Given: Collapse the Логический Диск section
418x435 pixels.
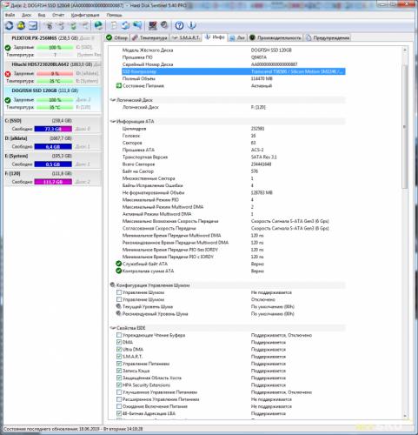Looking at the screenshot, I should tap(113, 100).
